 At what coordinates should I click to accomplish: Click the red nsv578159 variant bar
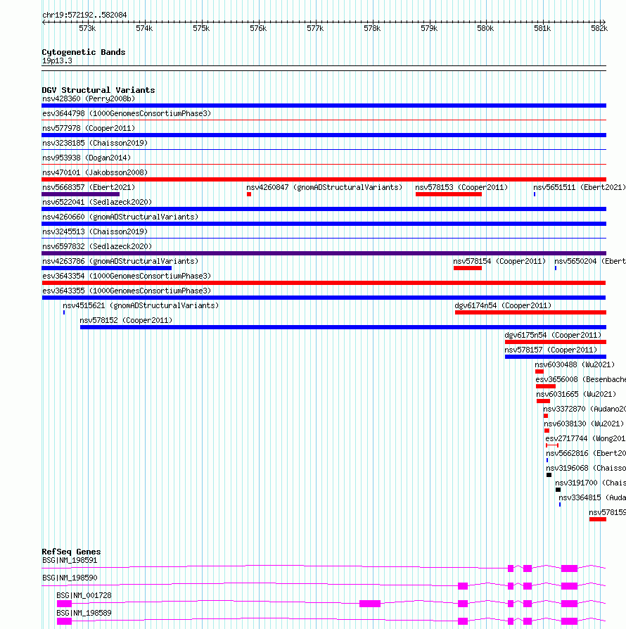click(598, 519)
